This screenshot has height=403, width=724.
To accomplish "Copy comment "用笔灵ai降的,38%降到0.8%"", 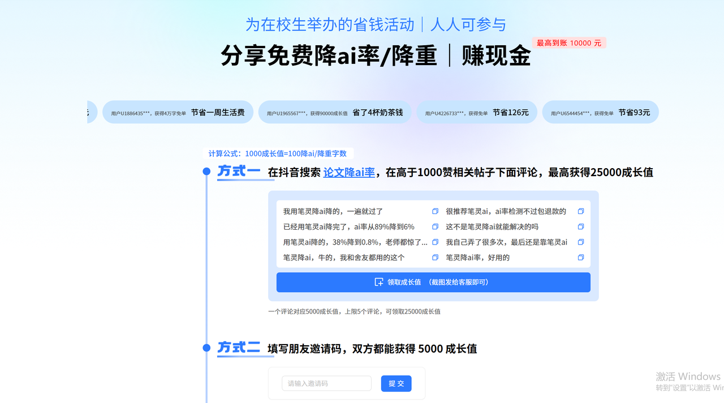I will click(435, 242).
